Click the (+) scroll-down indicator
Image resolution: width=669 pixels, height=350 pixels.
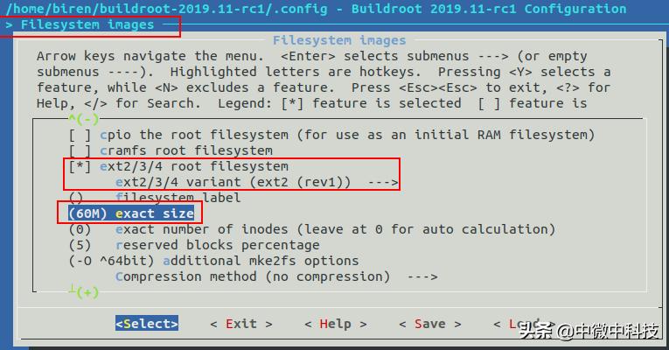[84, 292]
